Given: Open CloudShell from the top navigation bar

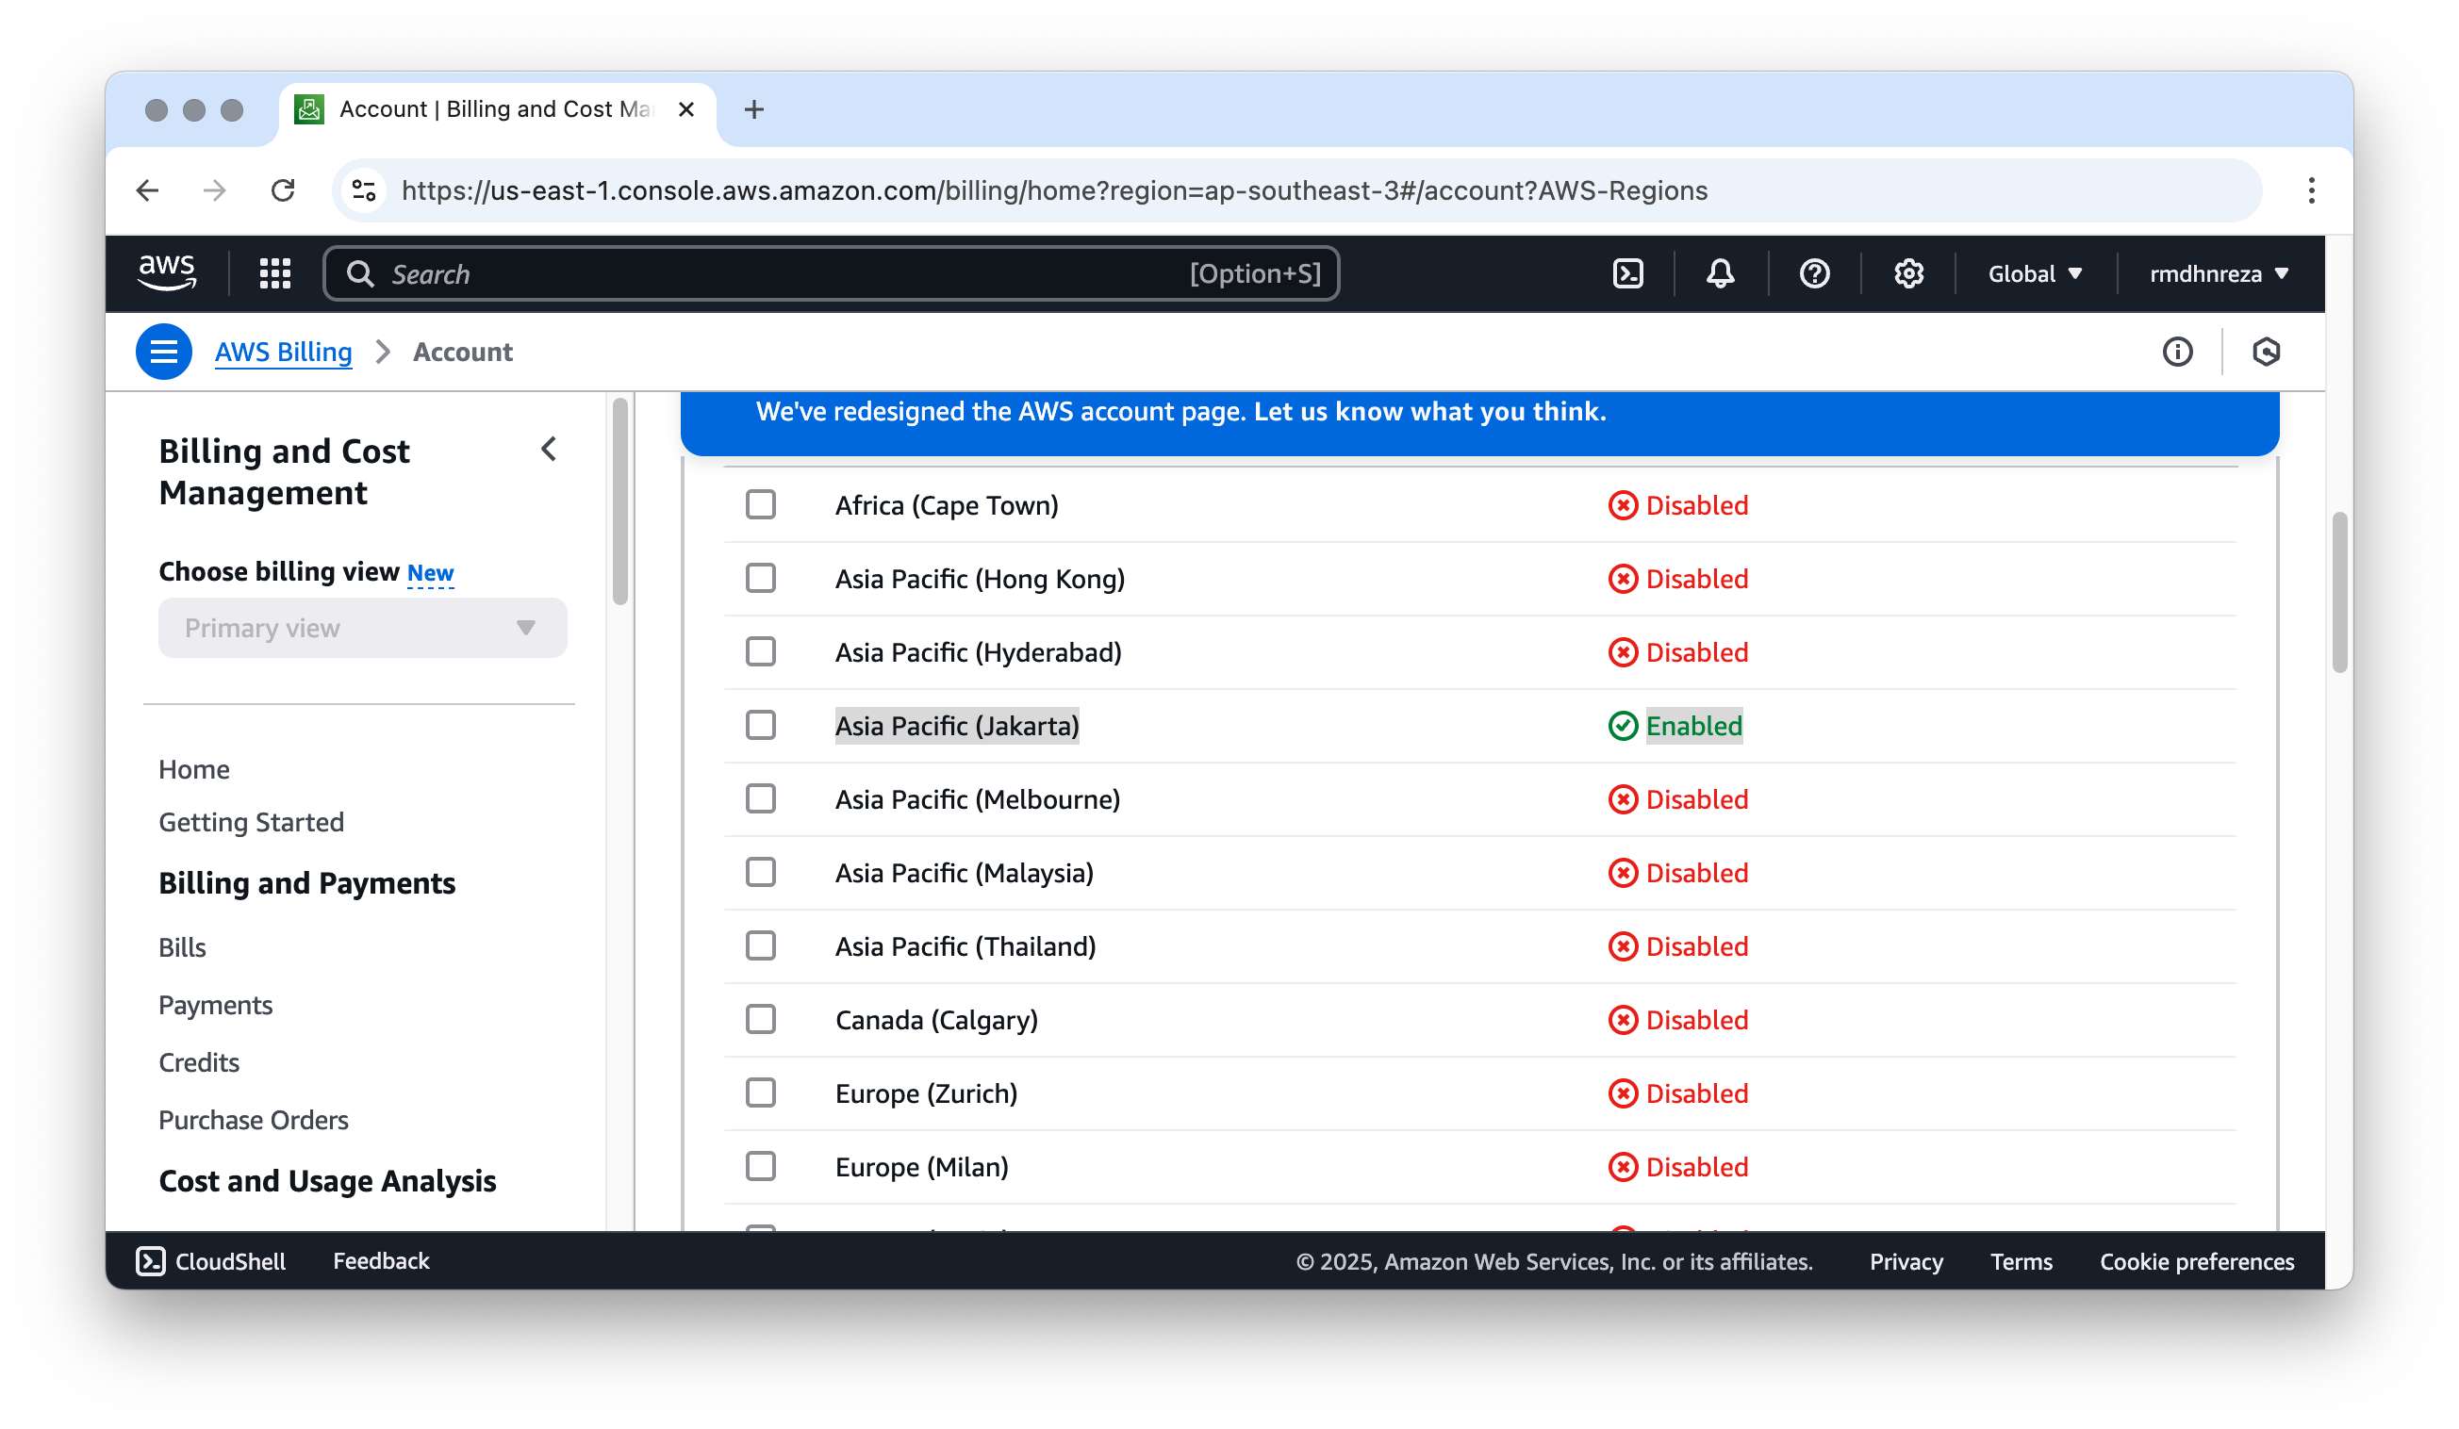Looking at the screenshot, I should coord(1627,274).
